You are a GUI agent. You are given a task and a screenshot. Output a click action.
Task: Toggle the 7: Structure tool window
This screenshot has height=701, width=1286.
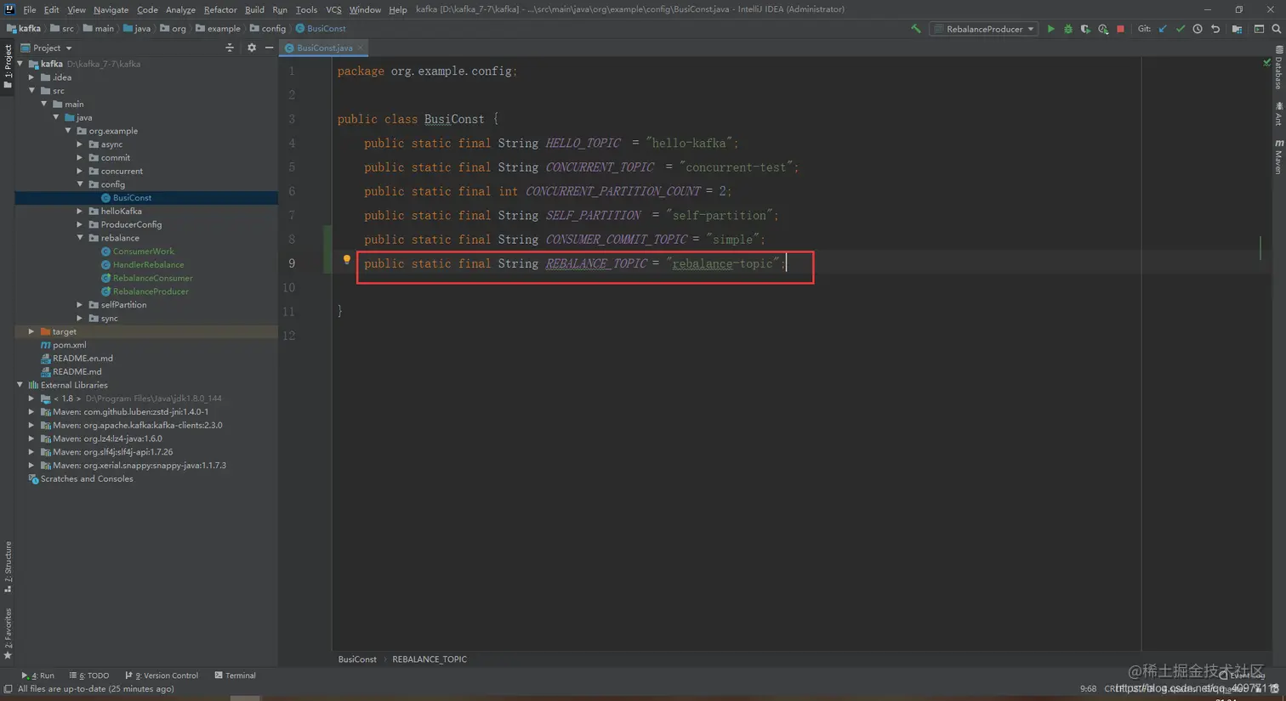[8, 567]
